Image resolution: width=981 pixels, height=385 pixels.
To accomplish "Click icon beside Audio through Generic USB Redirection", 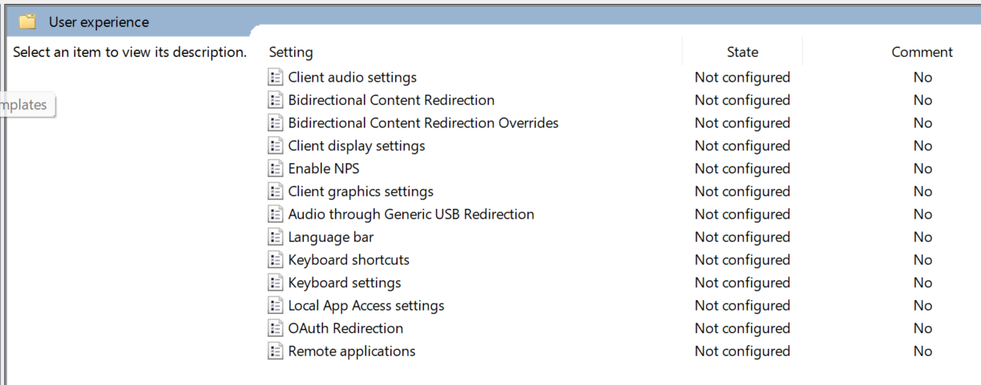I will pos(276,215).
